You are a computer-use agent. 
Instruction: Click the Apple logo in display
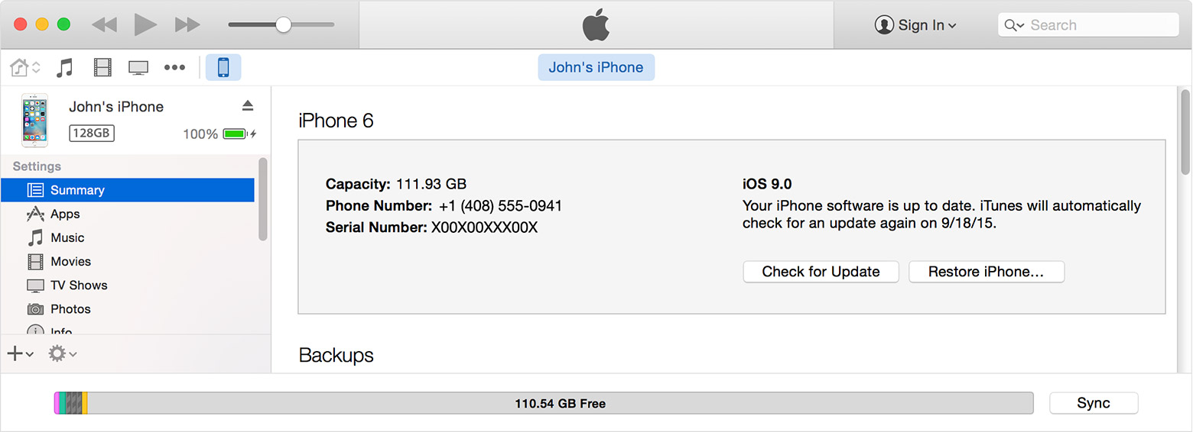point(596,25)
